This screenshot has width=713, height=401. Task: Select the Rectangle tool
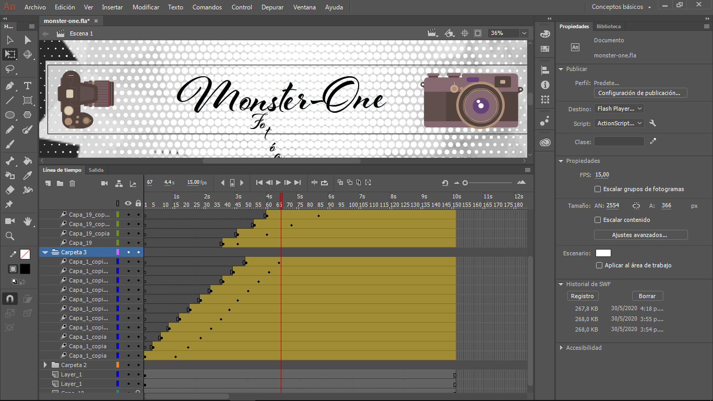click(28, 100)
